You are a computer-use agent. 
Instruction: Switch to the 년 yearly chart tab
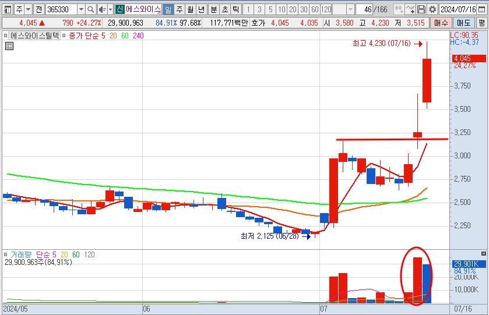(201, 10)
